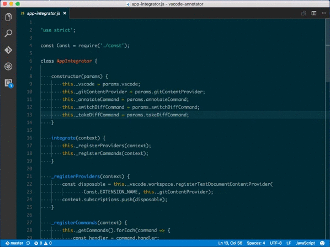Go to line via Ln 13, Col 56
The width and height of the screenshot is (330, 247).
pos(230,243)
